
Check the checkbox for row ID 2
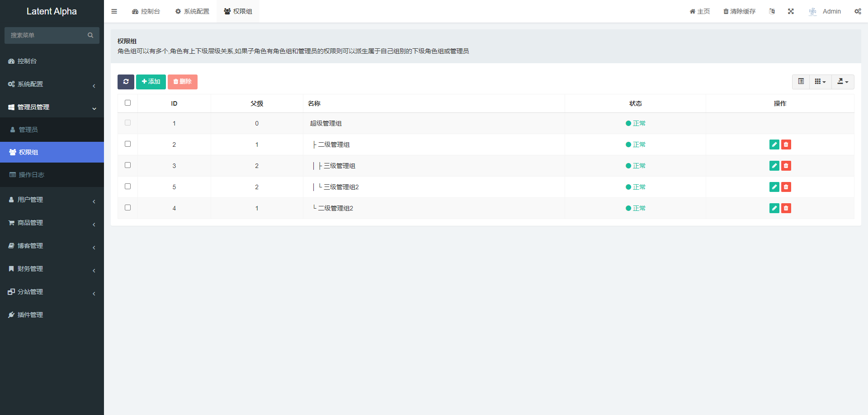pyautogui.click(x=127, y=144)
